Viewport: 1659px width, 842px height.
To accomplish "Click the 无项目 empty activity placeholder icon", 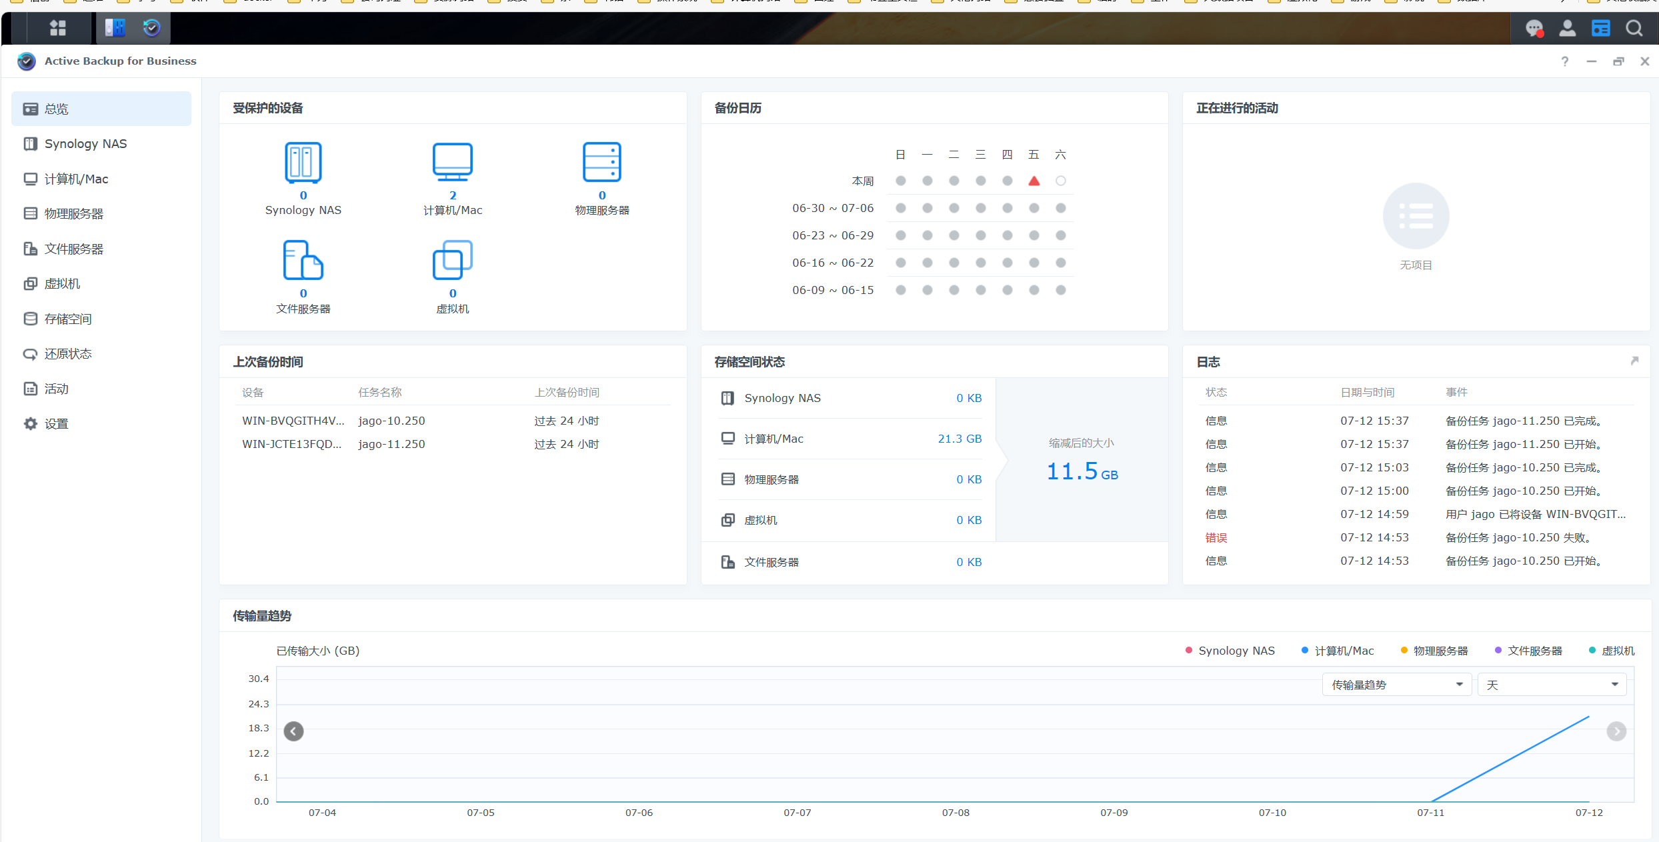I will (1416, 216).
